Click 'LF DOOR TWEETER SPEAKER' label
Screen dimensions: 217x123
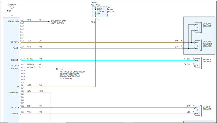[207, 44]
